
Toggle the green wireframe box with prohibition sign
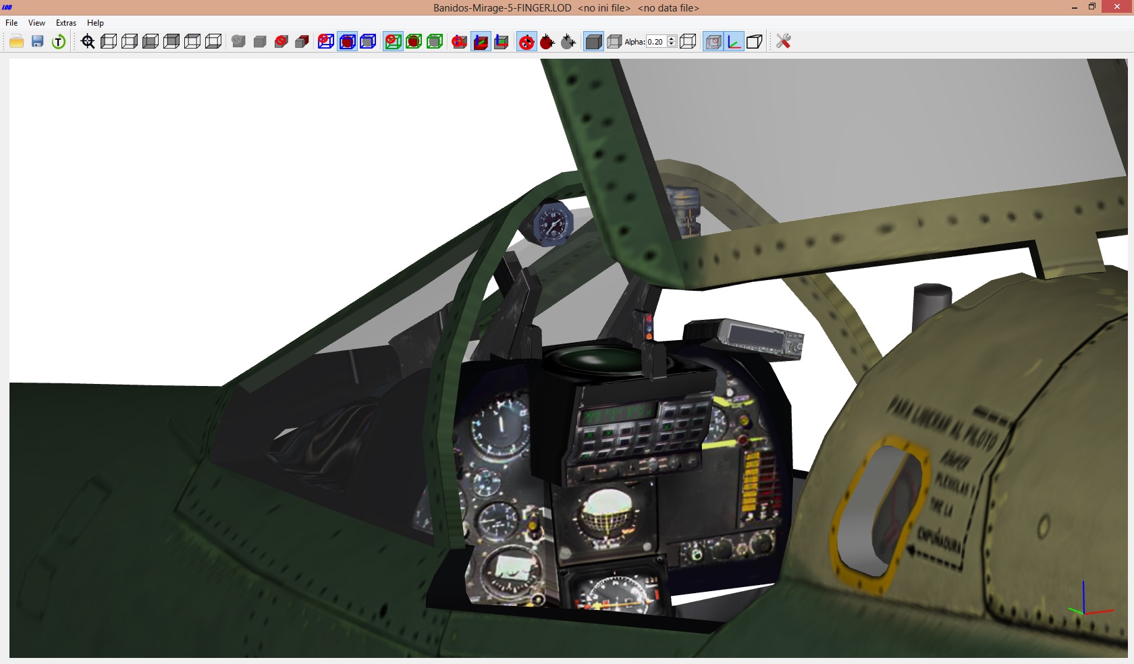pos(393,41)
